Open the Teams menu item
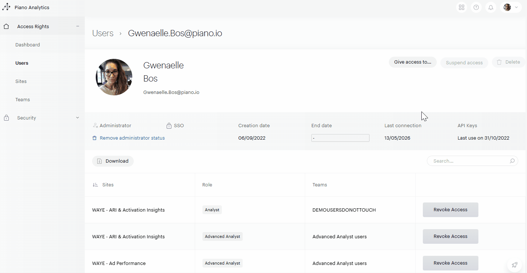The height and width of the screenshot is (273, 527). point(23,99)
